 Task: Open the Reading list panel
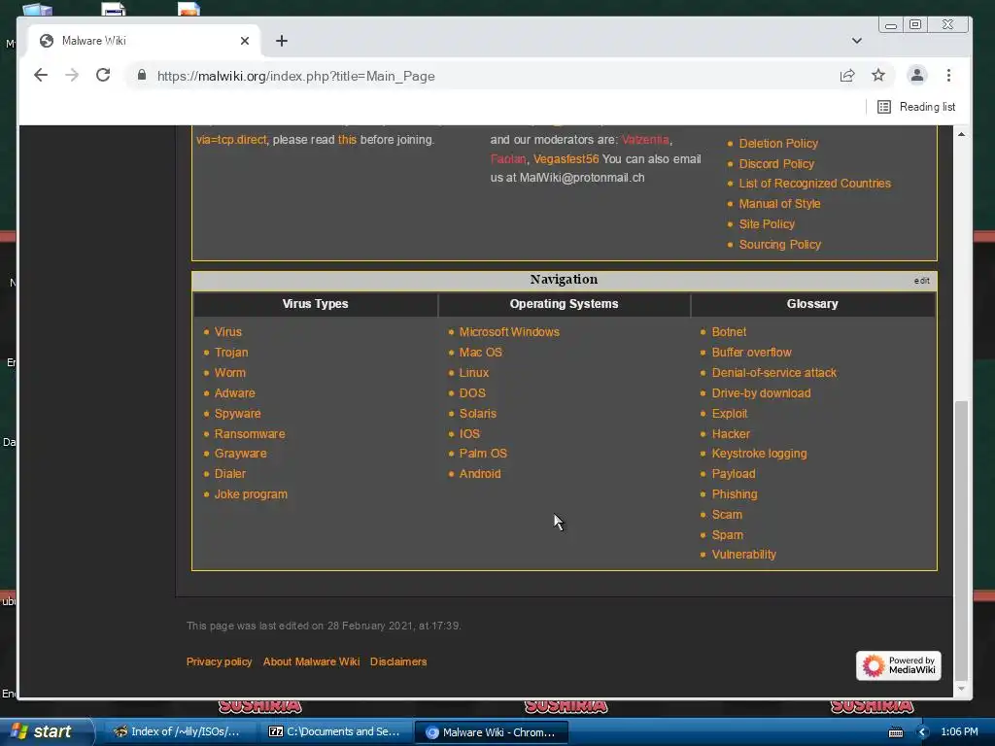point(915,107)
